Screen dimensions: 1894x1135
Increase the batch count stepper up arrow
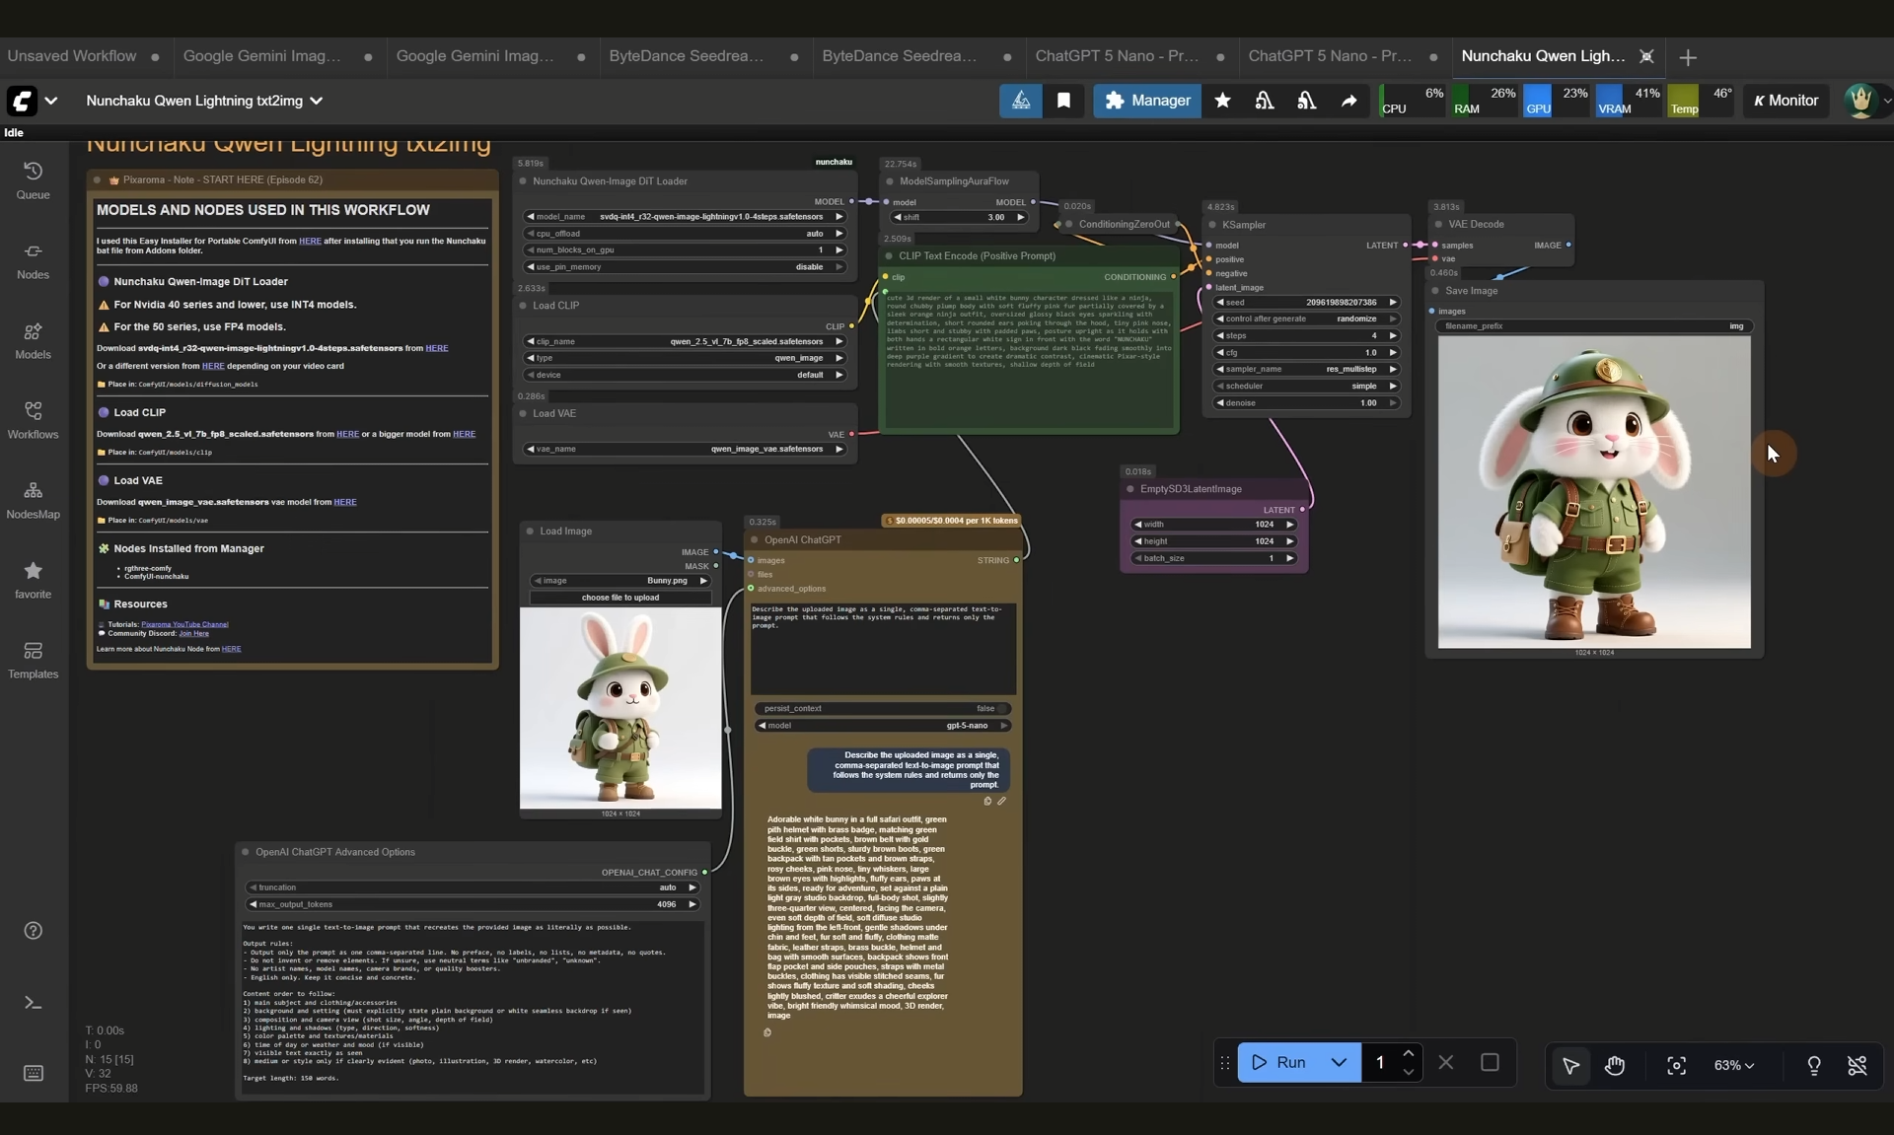[1408, 1054]
